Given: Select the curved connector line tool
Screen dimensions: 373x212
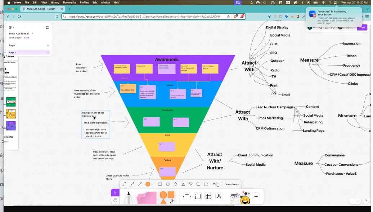Looking at the screenshot, I should pos(132,184).
